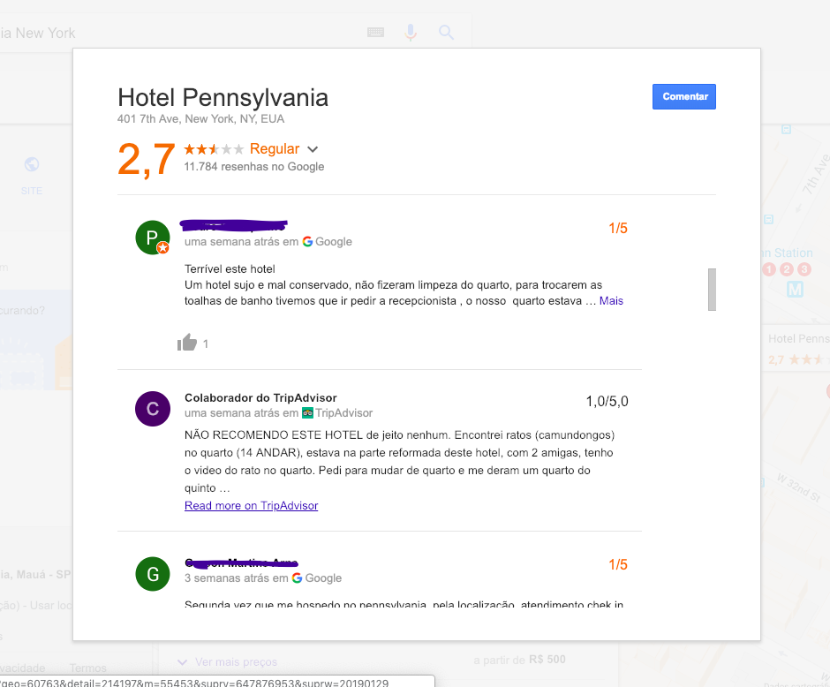Click the magnifying glass search icon
This screenshot has height=687, width=830.
pos(446,33)
